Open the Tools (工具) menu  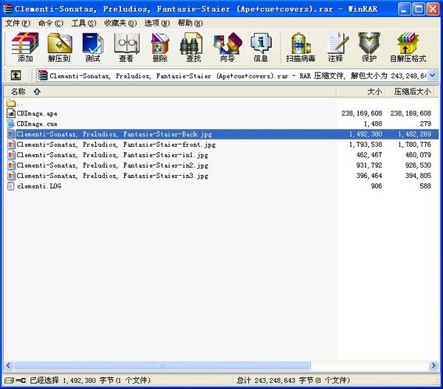(83, 23)
